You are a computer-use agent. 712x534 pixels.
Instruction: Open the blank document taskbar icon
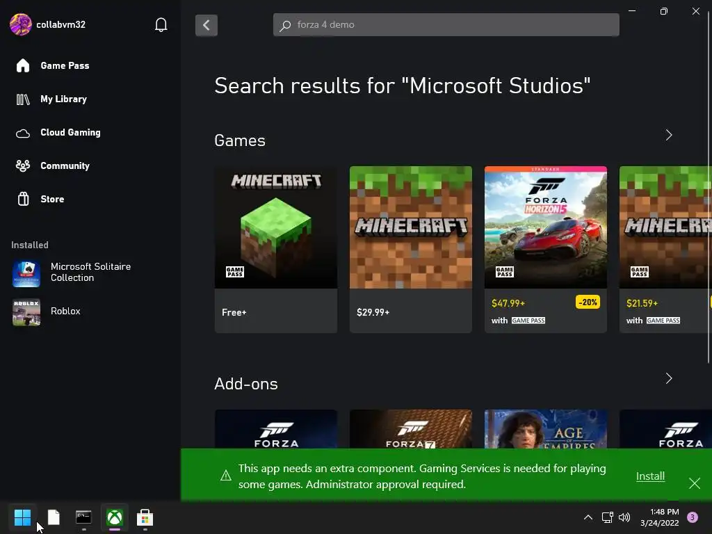(x=54, y=517)
